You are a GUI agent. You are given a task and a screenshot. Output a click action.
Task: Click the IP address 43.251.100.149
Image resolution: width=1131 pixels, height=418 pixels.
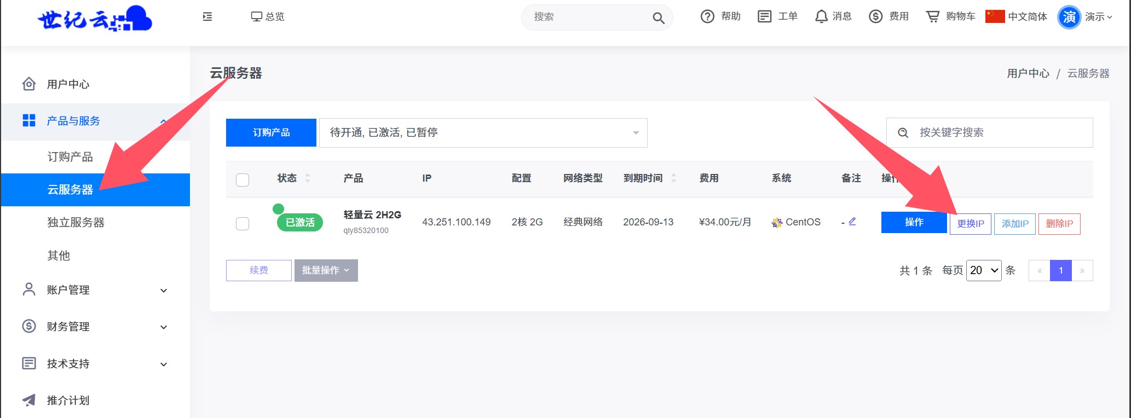pyautogui.click(x=457, y=222)
